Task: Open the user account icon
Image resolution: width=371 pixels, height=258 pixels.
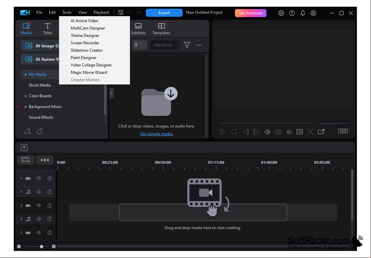Action: click(313, 13)
